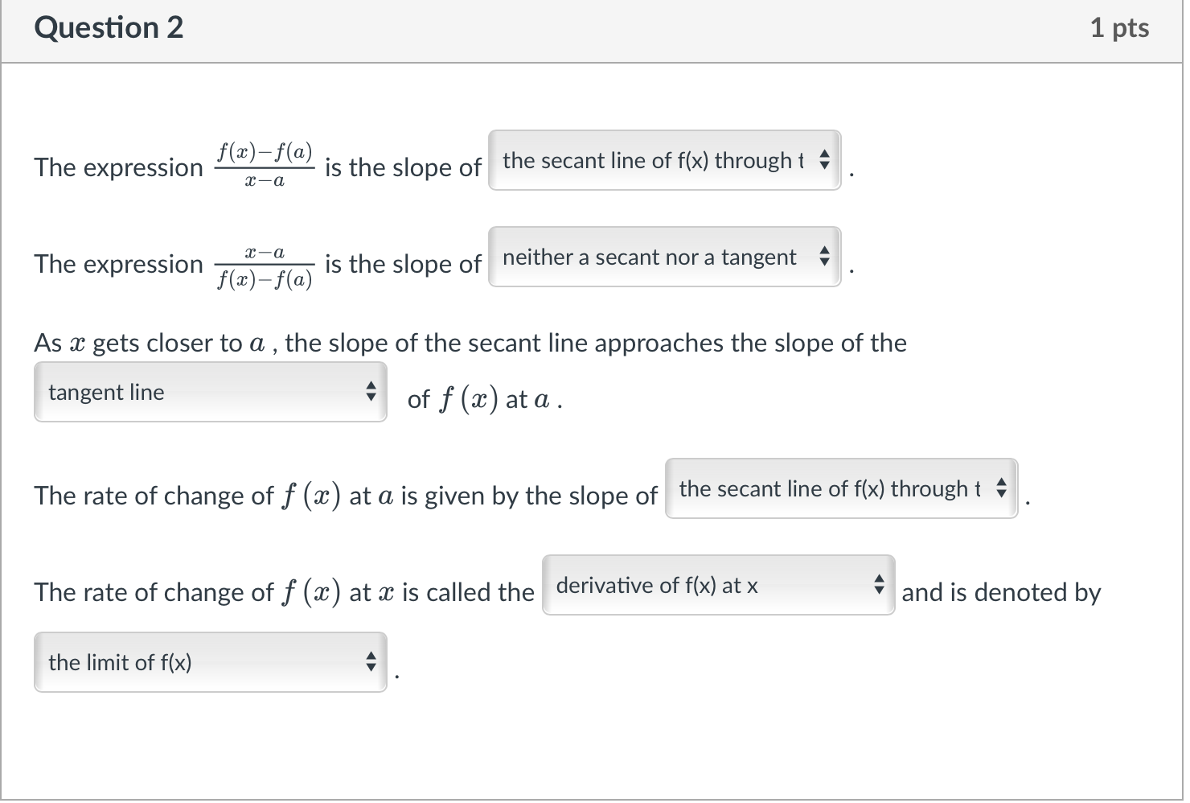Click the fraction expression f(x)-f(a)/x-a
The width and height of the screenshot is (1190, 803).
tap(264, 166)
